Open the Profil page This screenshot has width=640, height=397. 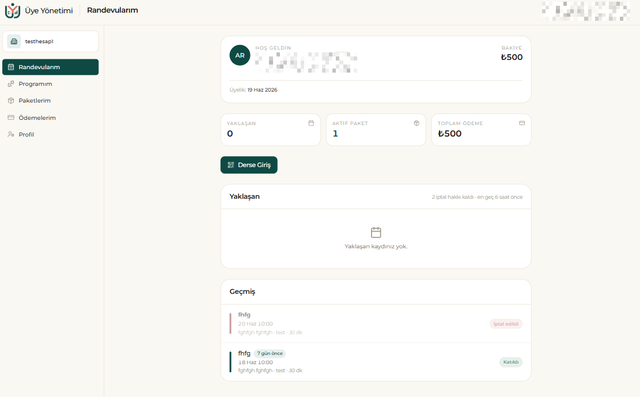click(26, 134)
